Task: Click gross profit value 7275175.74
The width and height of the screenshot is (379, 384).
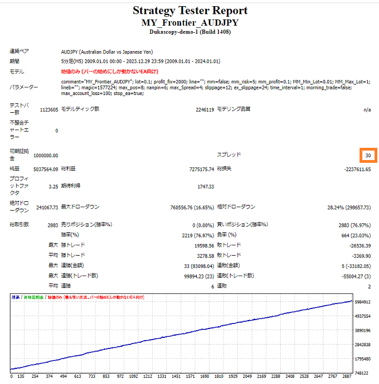Action: (x=202, y=169)
